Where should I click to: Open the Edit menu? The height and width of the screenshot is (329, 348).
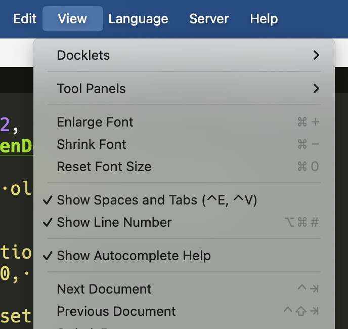coord(25,19)
